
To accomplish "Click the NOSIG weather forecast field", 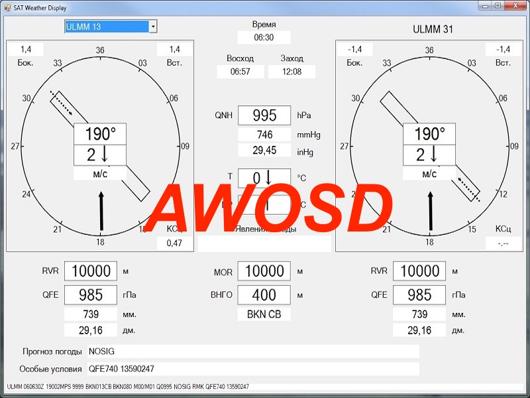I will (252, 352).
